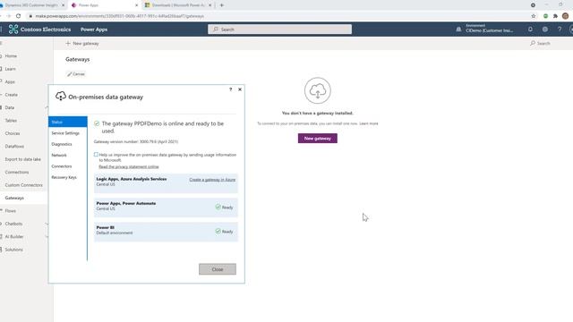The height and width of the screenshot is (322, 573).
Task: Click the large cloud upload icon on page
Action: click(x=318, y=90)
